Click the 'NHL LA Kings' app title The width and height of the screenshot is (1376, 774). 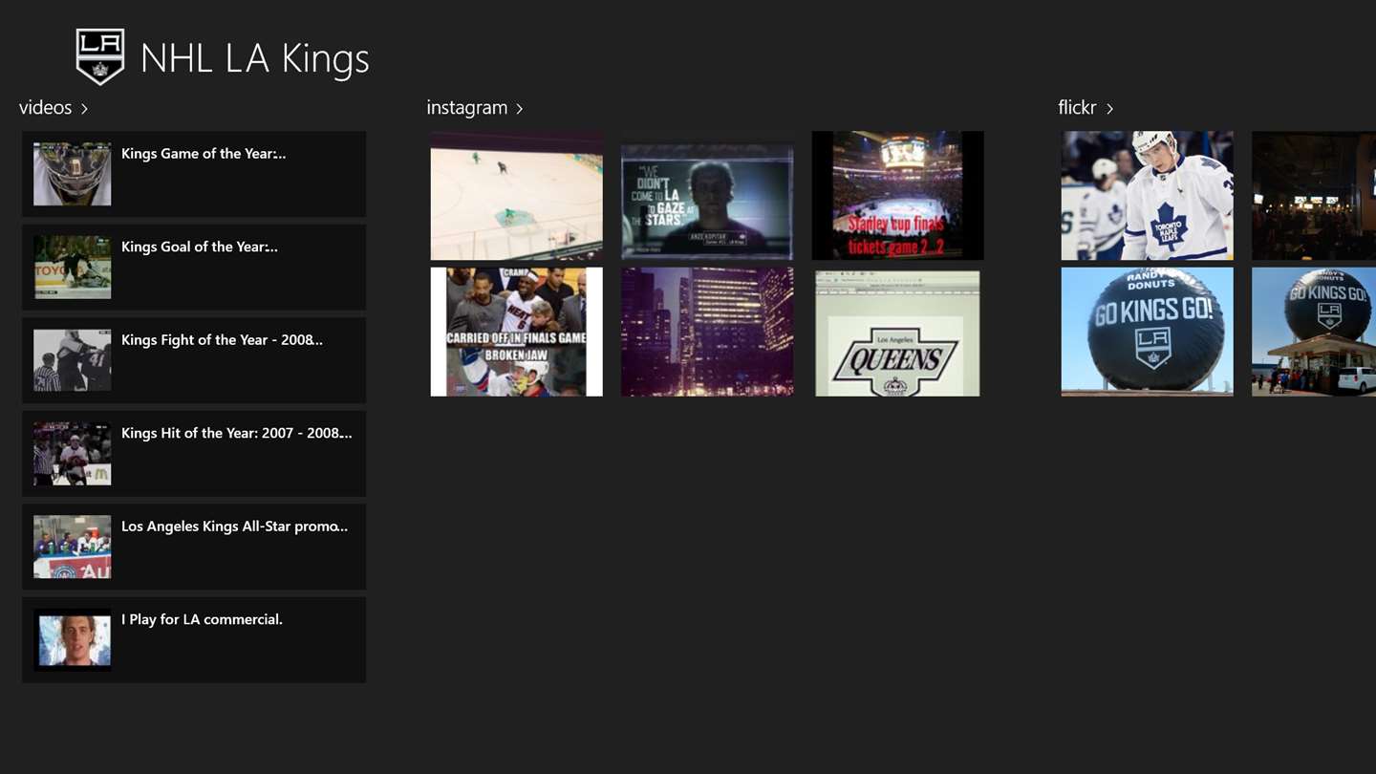point(254,58)
